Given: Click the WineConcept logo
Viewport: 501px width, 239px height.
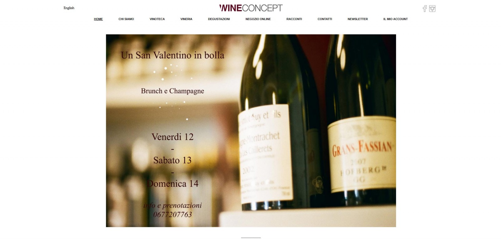Looking at the screenshot, I should [x=251, y=8].
